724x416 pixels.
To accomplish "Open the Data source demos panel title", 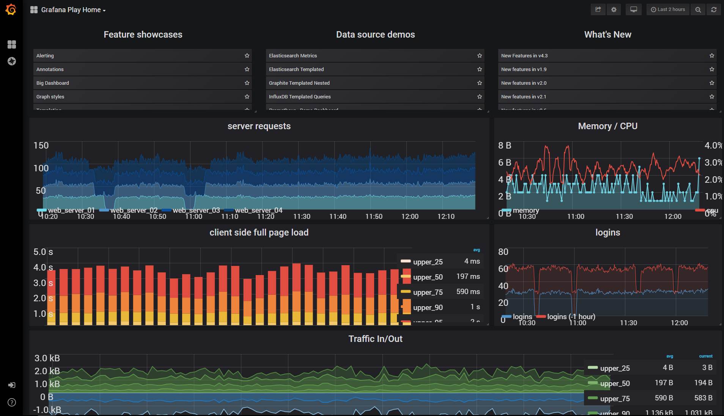I will pos(375,35).
